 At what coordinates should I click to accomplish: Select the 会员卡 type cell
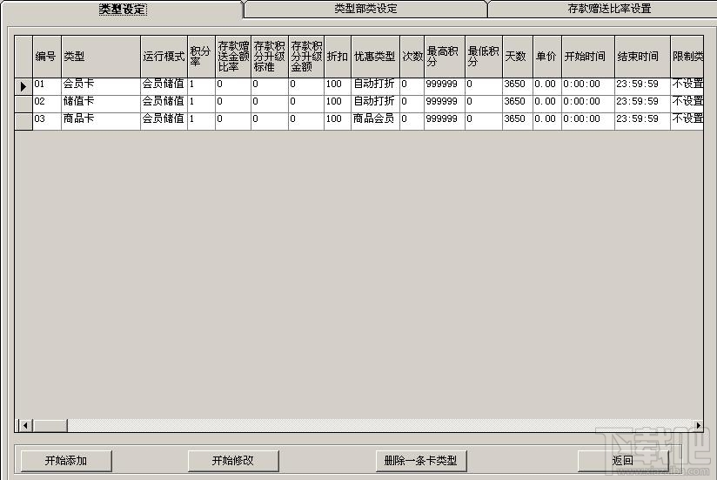click(101, 85)
